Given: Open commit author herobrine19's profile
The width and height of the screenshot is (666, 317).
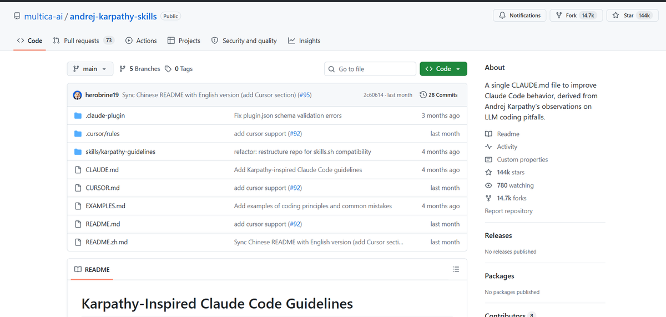Looking at the screenshot, I should [102, 95].
